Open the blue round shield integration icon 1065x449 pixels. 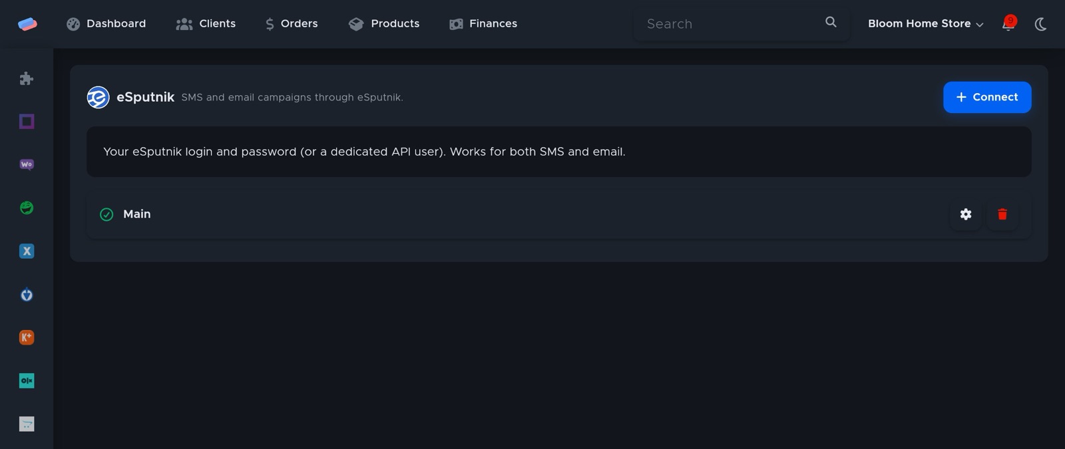click(27, 294)
